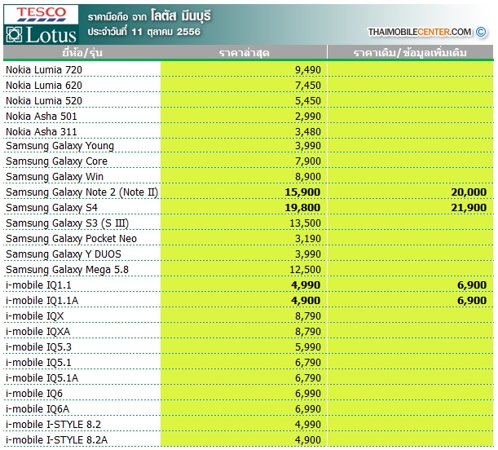The width and height of the screenshot is (498, 450).
Task: Click the Tesco Lotus logo
Action: 41,24
